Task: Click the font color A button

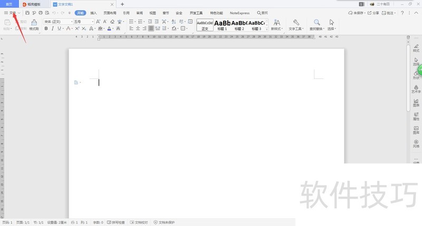Action: [109, 28]
